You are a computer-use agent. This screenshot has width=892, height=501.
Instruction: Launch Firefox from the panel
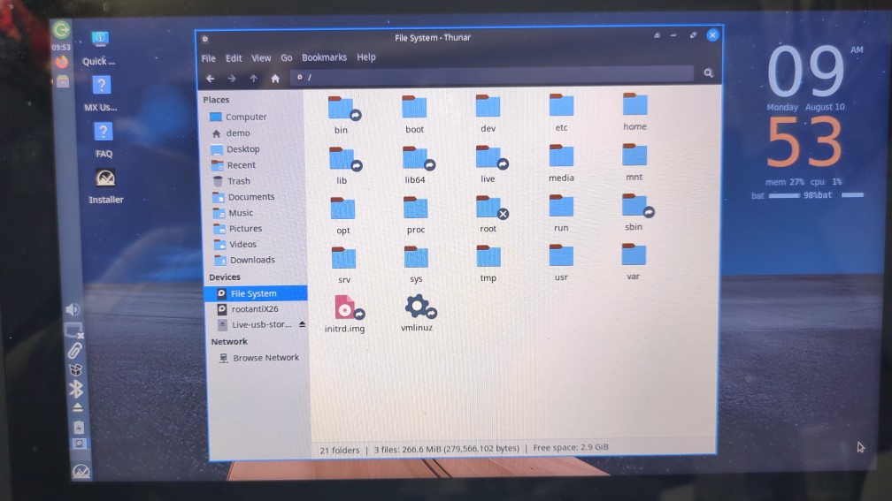[61, 61]
